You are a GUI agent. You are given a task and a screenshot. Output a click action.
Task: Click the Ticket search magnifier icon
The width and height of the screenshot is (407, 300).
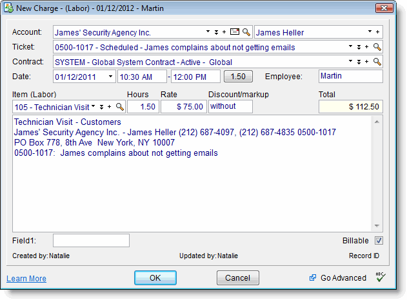[x=377, y=47]
